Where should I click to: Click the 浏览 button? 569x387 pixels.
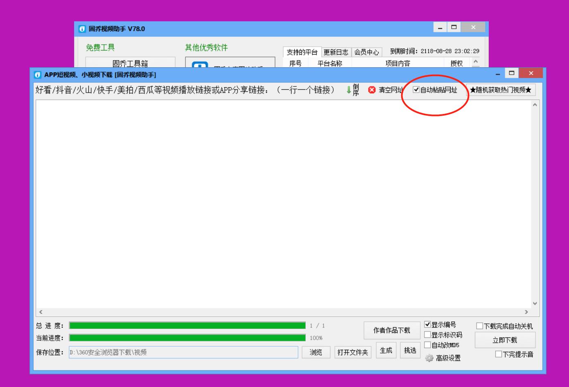316,352
